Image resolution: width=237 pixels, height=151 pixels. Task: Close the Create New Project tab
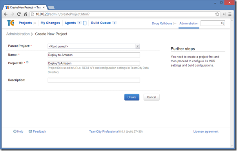point(44,7)
